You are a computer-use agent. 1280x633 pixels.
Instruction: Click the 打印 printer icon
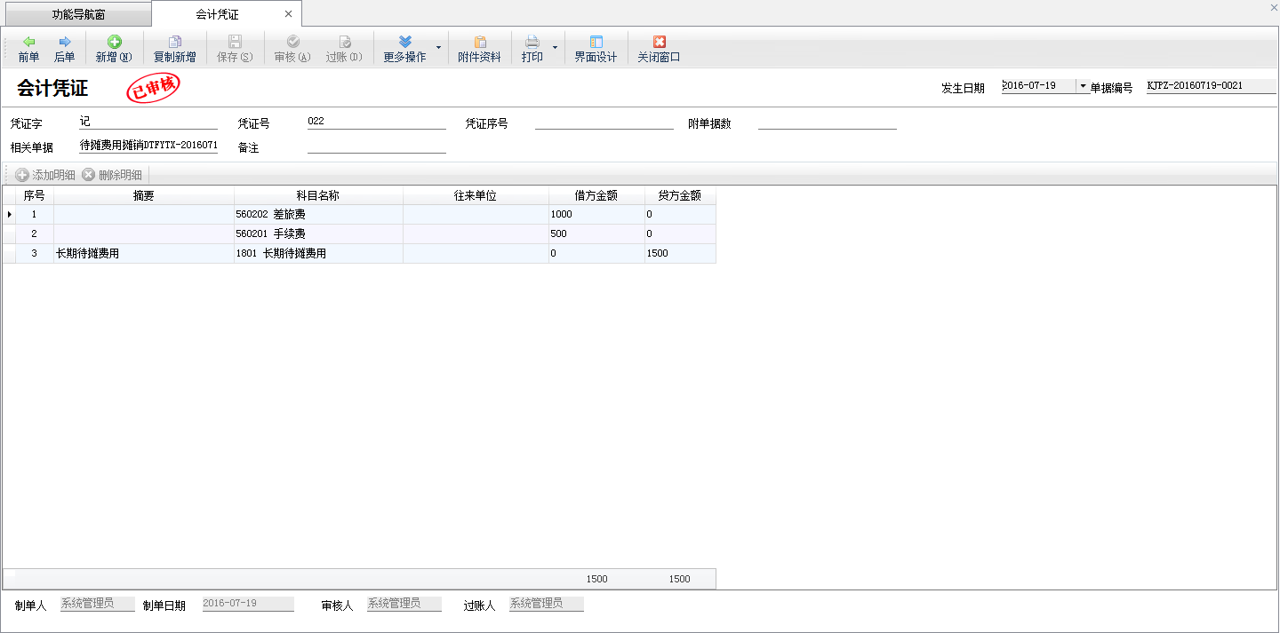coord(532,43)
